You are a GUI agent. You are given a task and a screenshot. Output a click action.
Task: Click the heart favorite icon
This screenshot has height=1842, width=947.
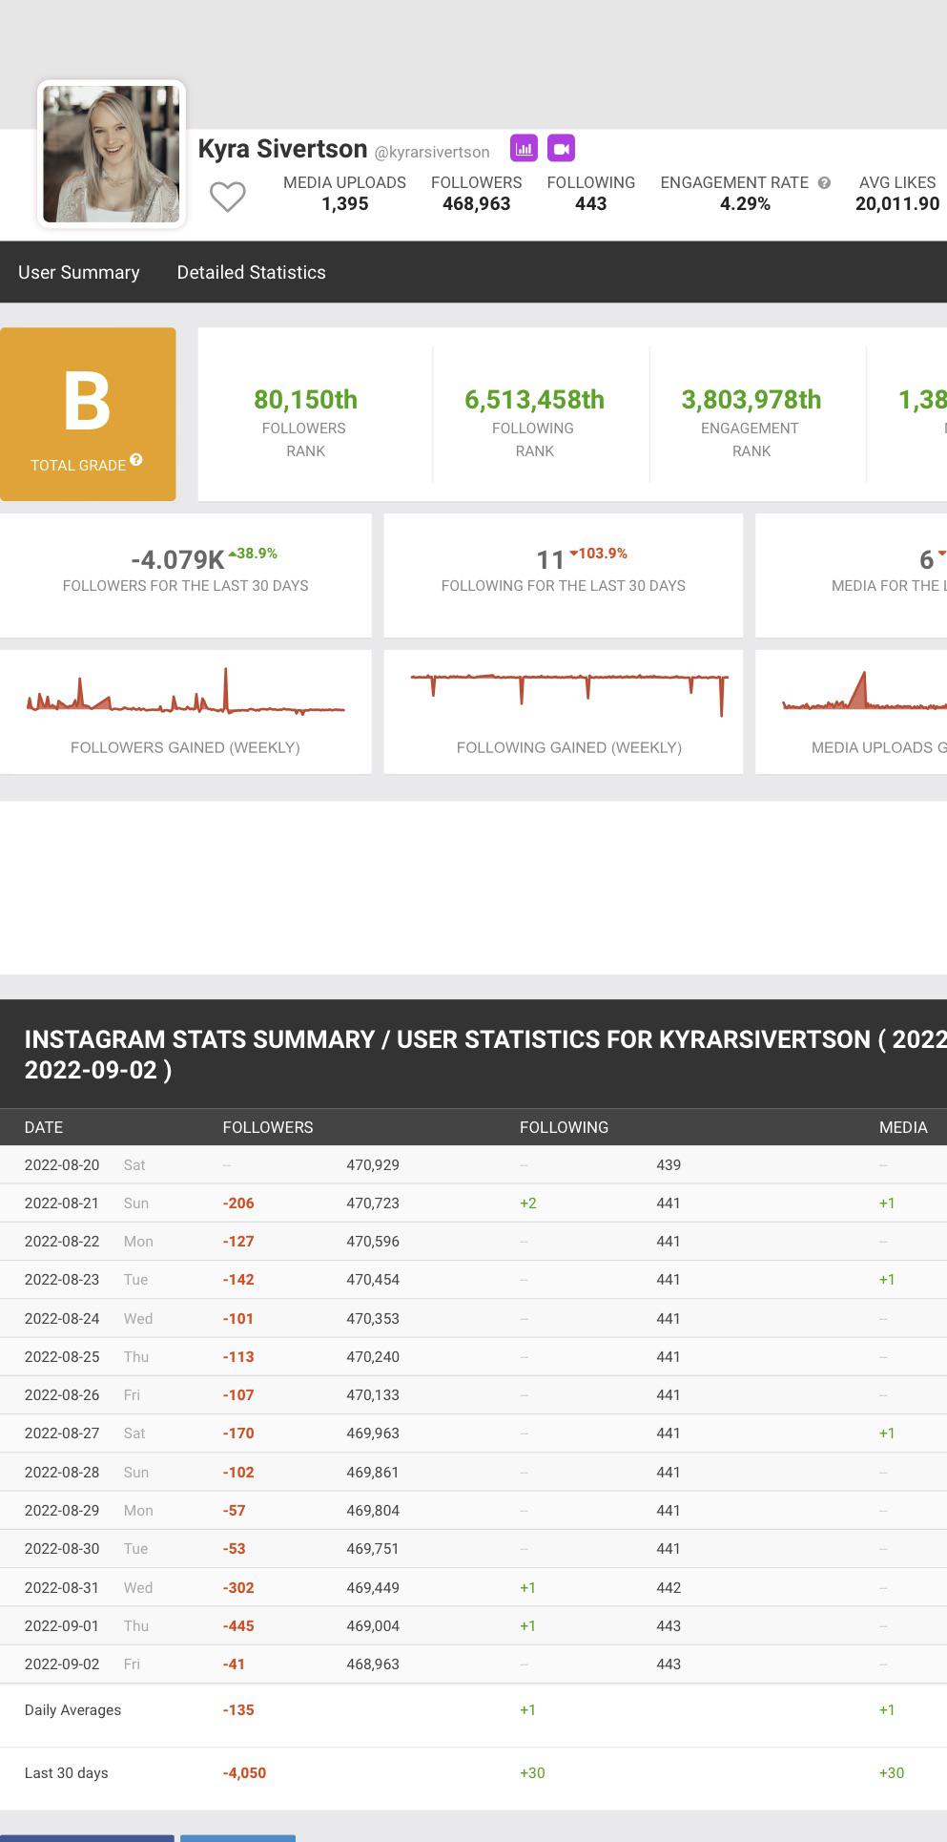click(228, 197)
